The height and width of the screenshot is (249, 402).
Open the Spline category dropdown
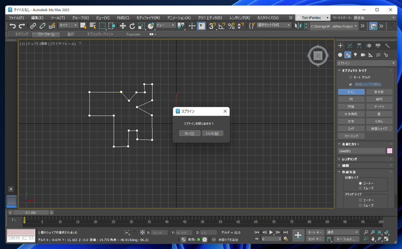pyautogui.click(x=366, y=63)
